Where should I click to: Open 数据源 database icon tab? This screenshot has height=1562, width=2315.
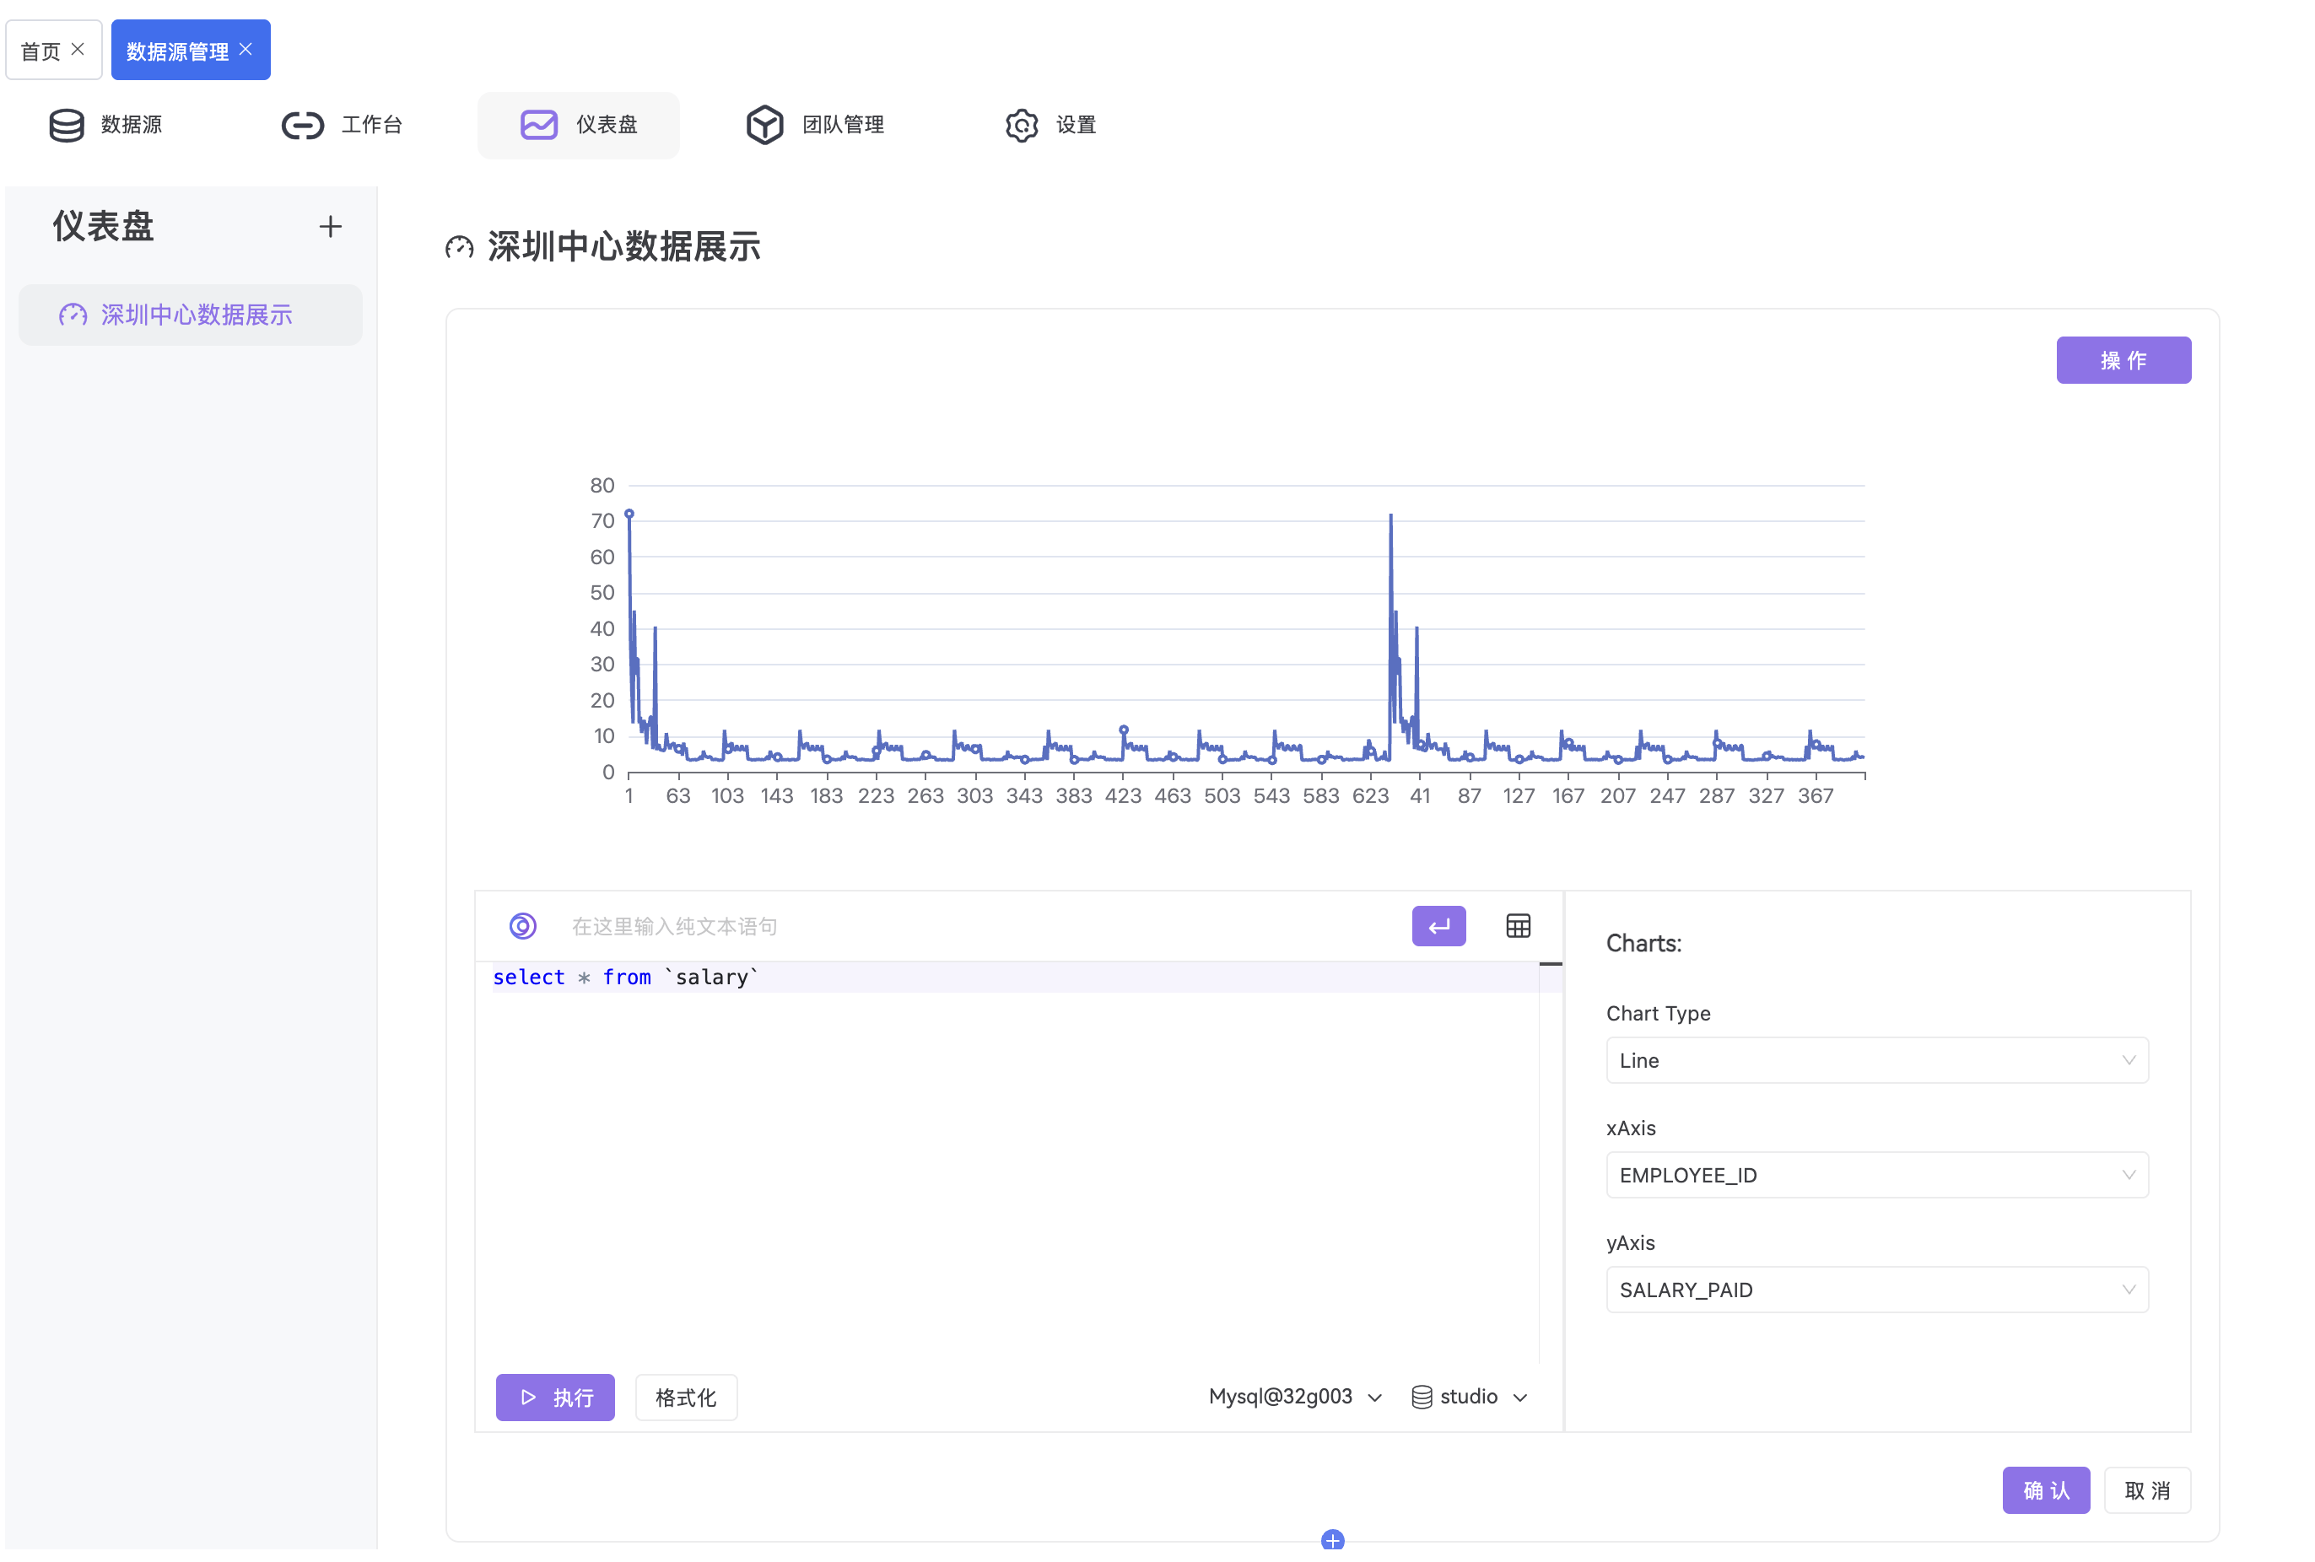tap(105, 126)
